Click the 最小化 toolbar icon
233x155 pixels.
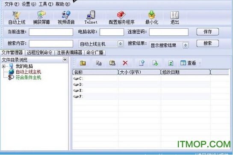point(152,18)
